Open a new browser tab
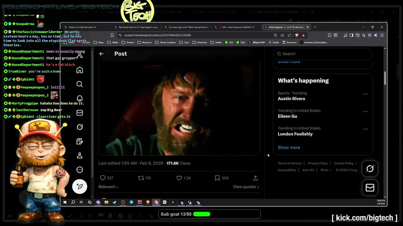Viewport: 403px width, 226px height. 315,27
